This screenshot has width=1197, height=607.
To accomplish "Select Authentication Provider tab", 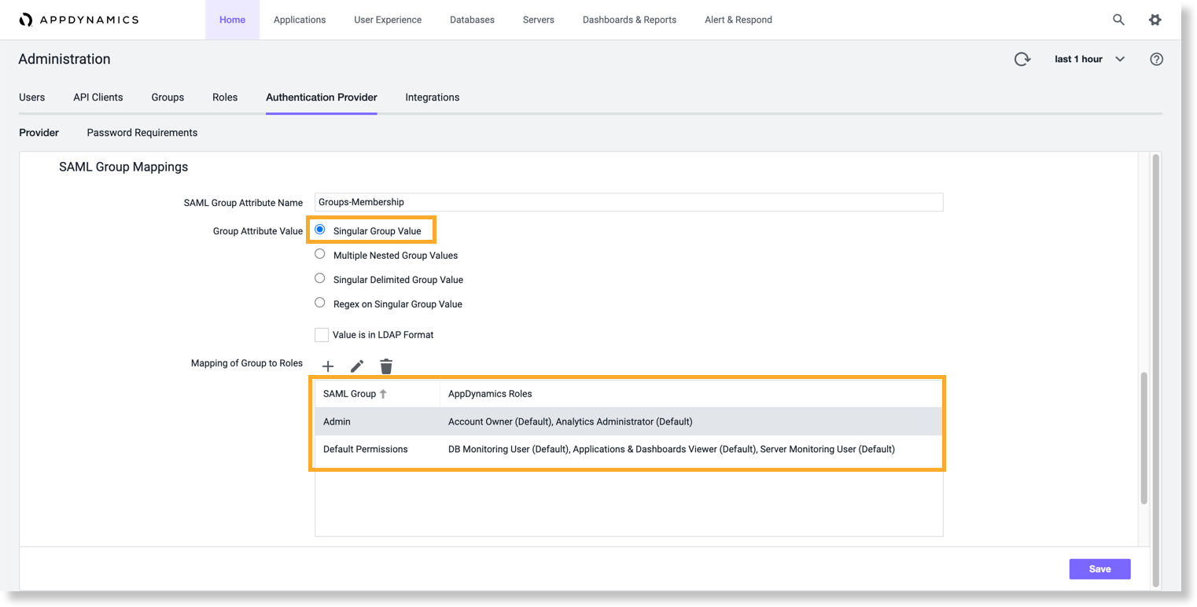I will pos(322,97).
